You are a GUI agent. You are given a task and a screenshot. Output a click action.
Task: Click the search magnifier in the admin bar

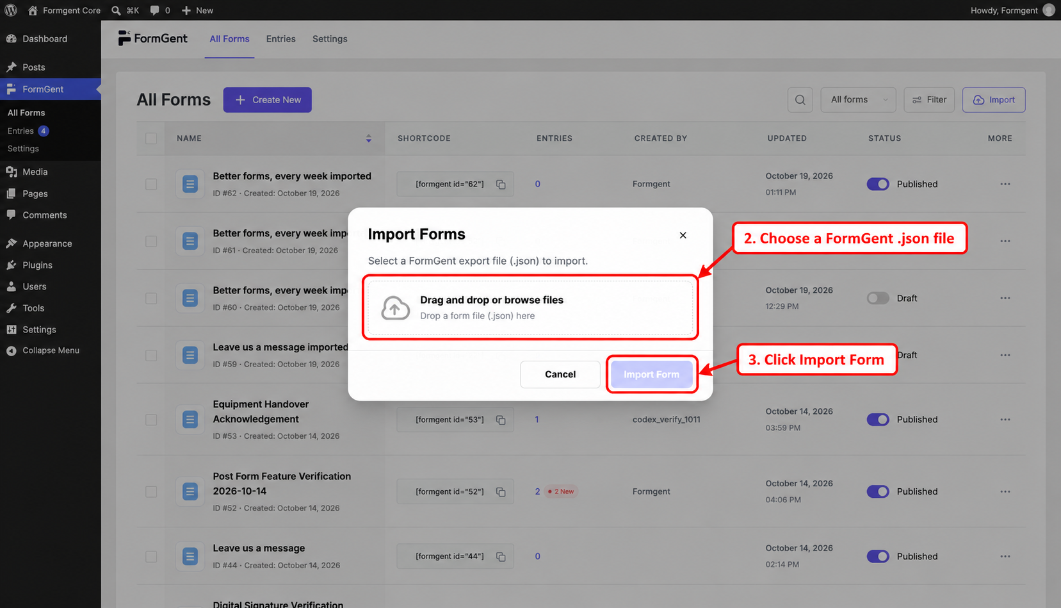(116, 10)
